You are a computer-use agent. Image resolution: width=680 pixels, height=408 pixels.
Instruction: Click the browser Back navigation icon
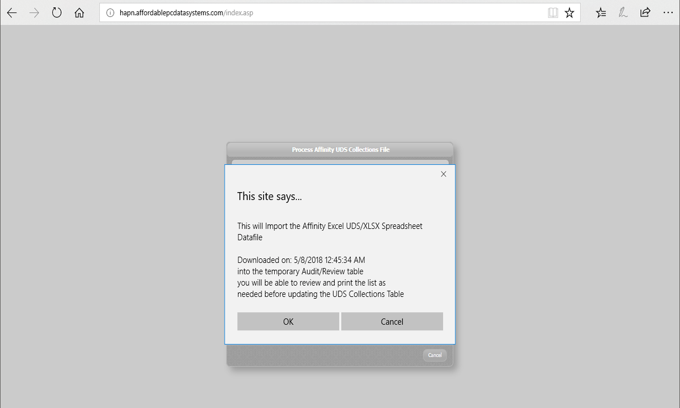coord(12,12)
